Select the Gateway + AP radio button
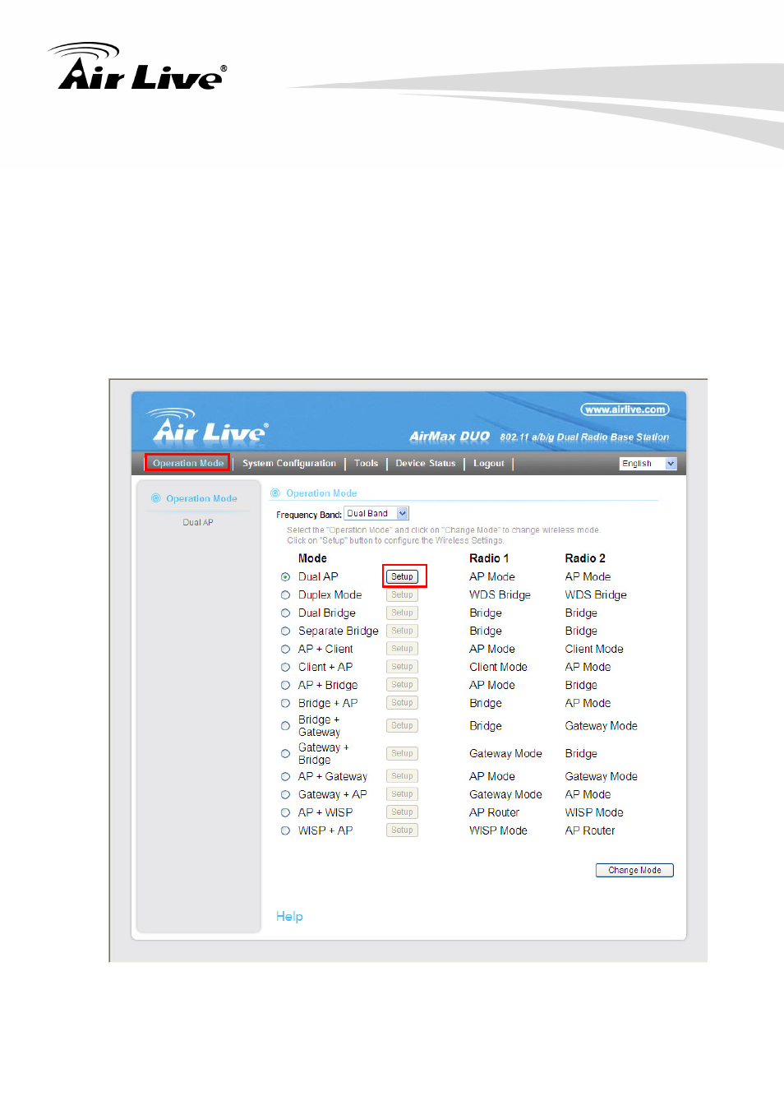This screenshot has height=1110, width=784. (x=285, y=795)
